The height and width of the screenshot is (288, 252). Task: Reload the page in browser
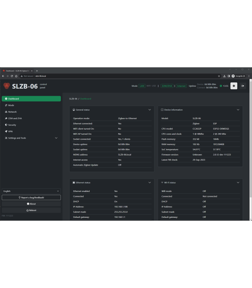coord(12,76)
